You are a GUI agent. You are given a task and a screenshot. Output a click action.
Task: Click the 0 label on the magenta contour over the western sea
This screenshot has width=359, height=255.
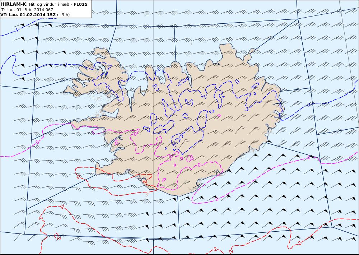[x=37, y=142]
